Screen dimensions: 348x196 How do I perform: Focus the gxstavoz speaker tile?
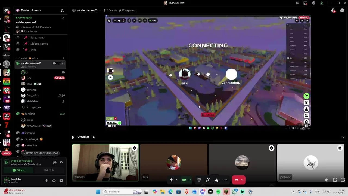311,163
